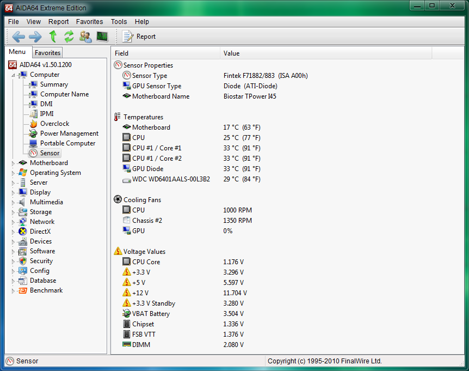
Task: Click the Multimedia speaker icon in the tree
Action: (23, 202)
